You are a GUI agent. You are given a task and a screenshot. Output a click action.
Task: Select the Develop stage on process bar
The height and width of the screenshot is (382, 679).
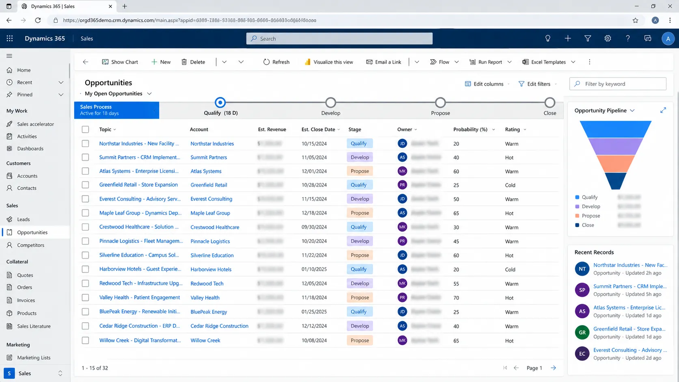(331, 103)
